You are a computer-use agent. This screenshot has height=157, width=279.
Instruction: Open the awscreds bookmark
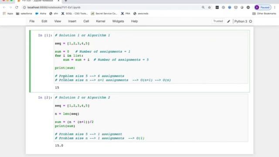[141, 14]
